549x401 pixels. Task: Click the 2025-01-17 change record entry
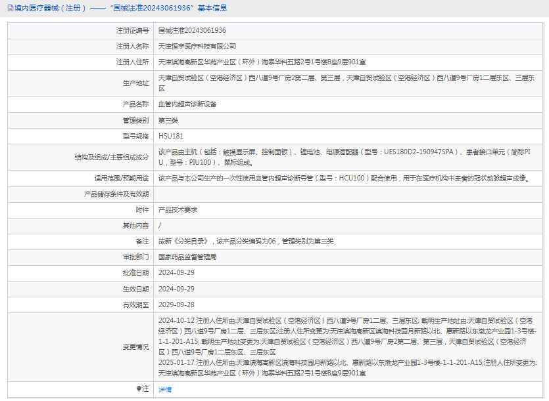[348, 368]
